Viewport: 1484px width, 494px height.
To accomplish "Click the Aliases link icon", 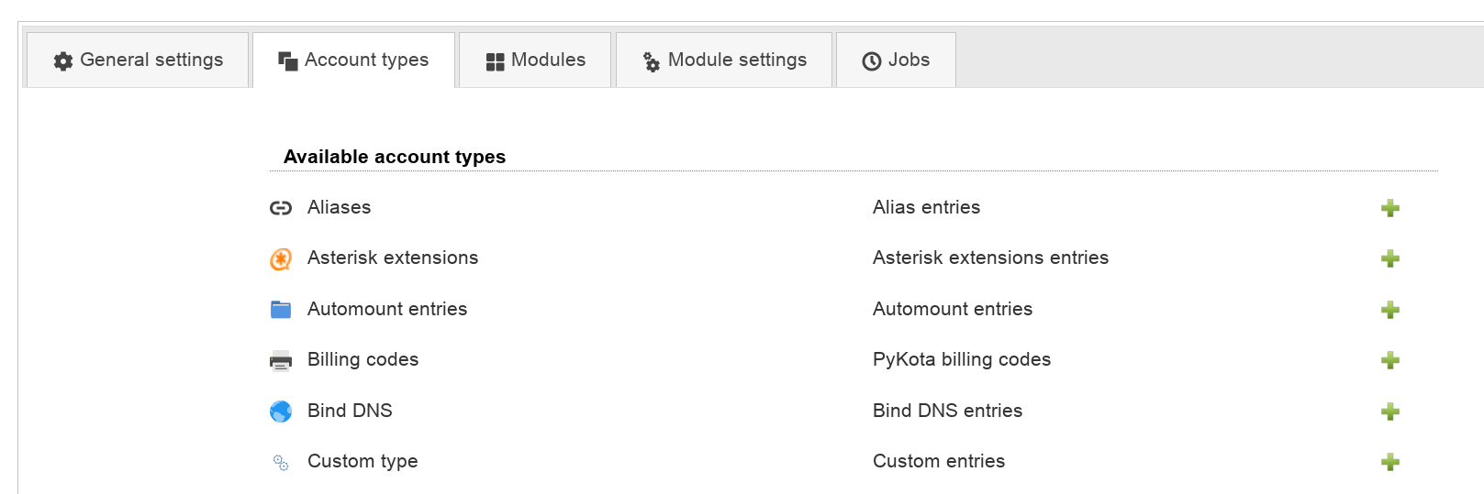I will [x=281, y=208].
